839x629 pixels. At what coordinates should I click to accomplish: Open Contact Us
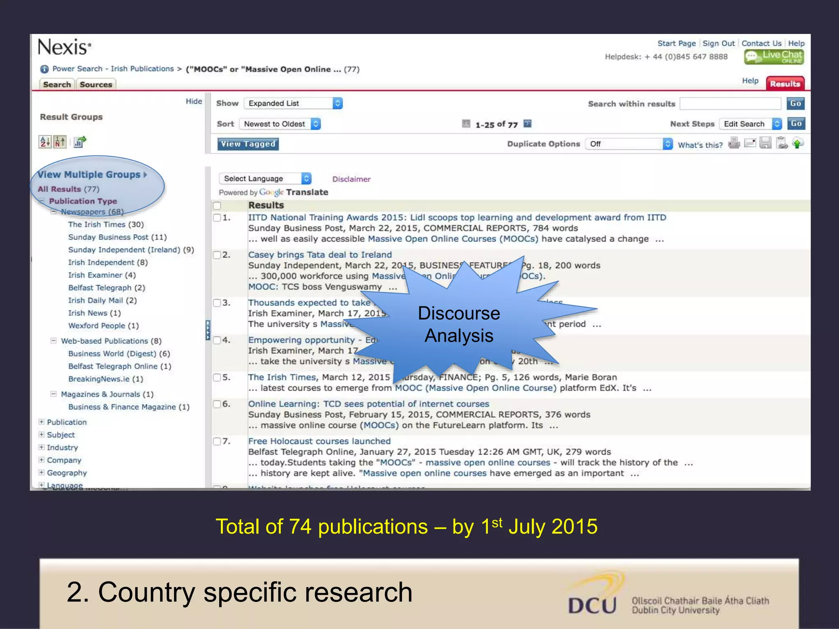pyautogui.click(x=761, y=43)
